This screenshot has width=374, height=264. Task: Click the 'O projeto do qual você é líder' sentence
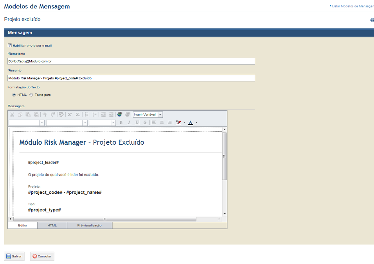pyautogui.click(x=63, y=175)
